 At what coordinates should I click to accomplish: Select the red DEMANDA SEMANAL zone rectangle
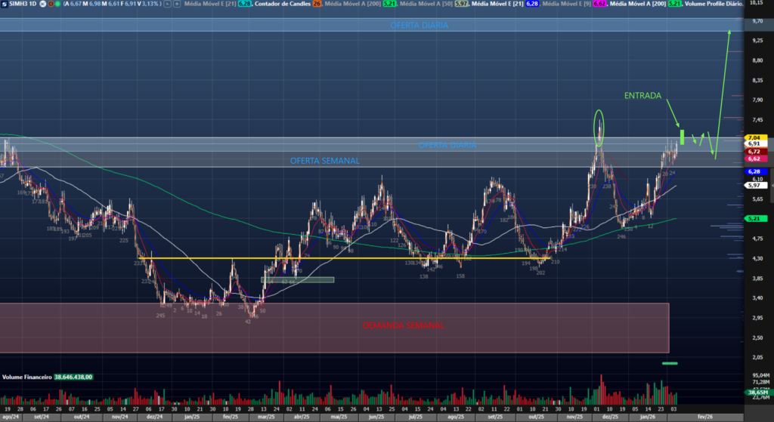pyautogui.click(x=335, y=327)
